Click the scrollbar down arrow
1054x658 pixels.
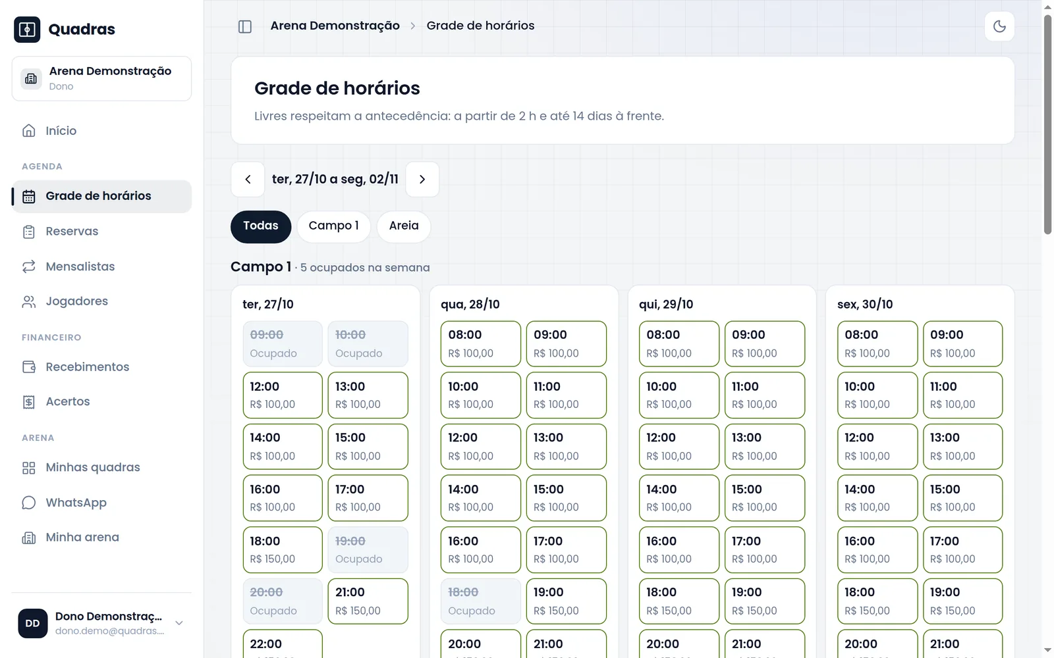1047,651
